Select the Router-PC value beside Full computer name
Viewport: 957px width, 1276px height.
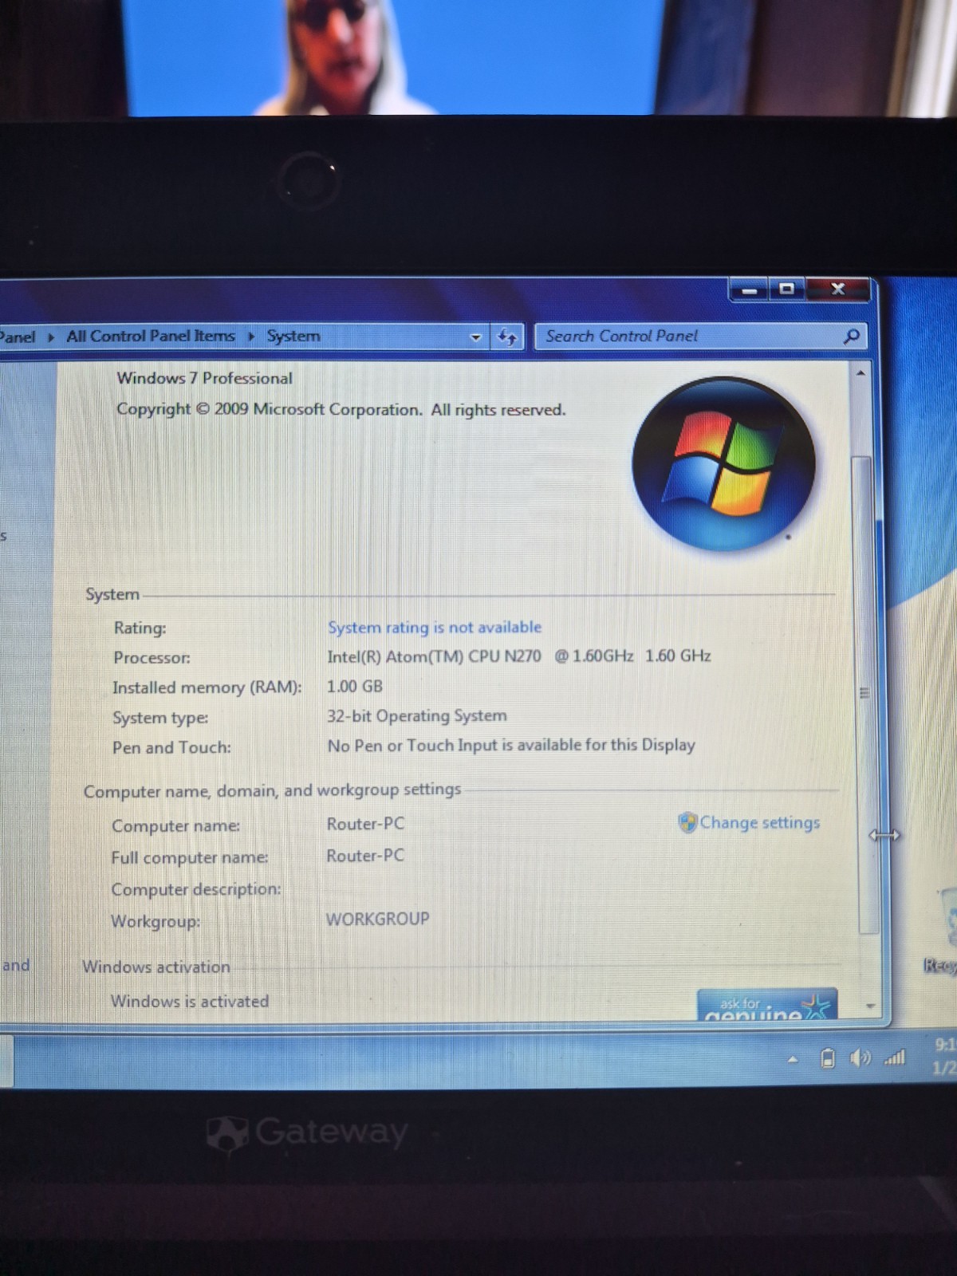click(365, 856)
